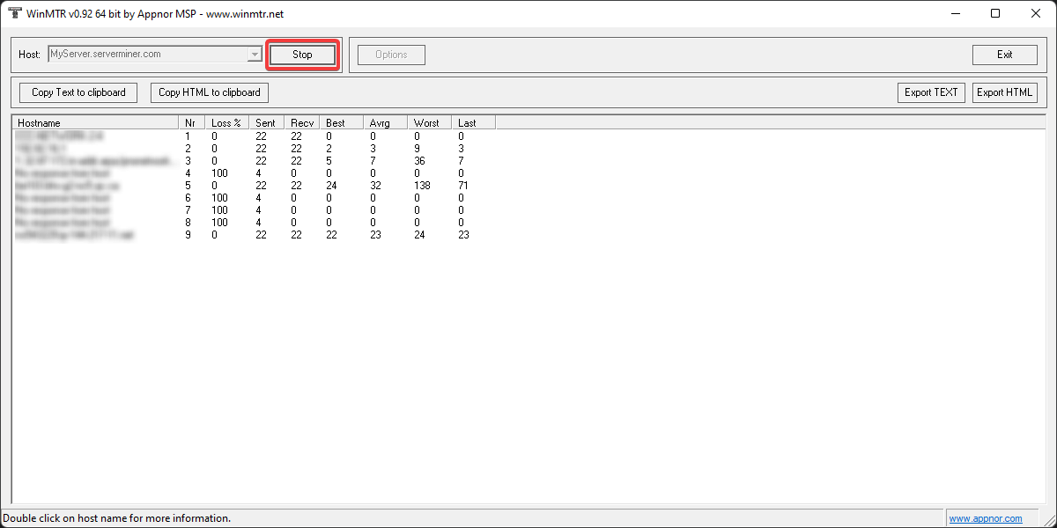Maximize the WinMTR window
1057x528 pixels.
[x=995, y=13]
